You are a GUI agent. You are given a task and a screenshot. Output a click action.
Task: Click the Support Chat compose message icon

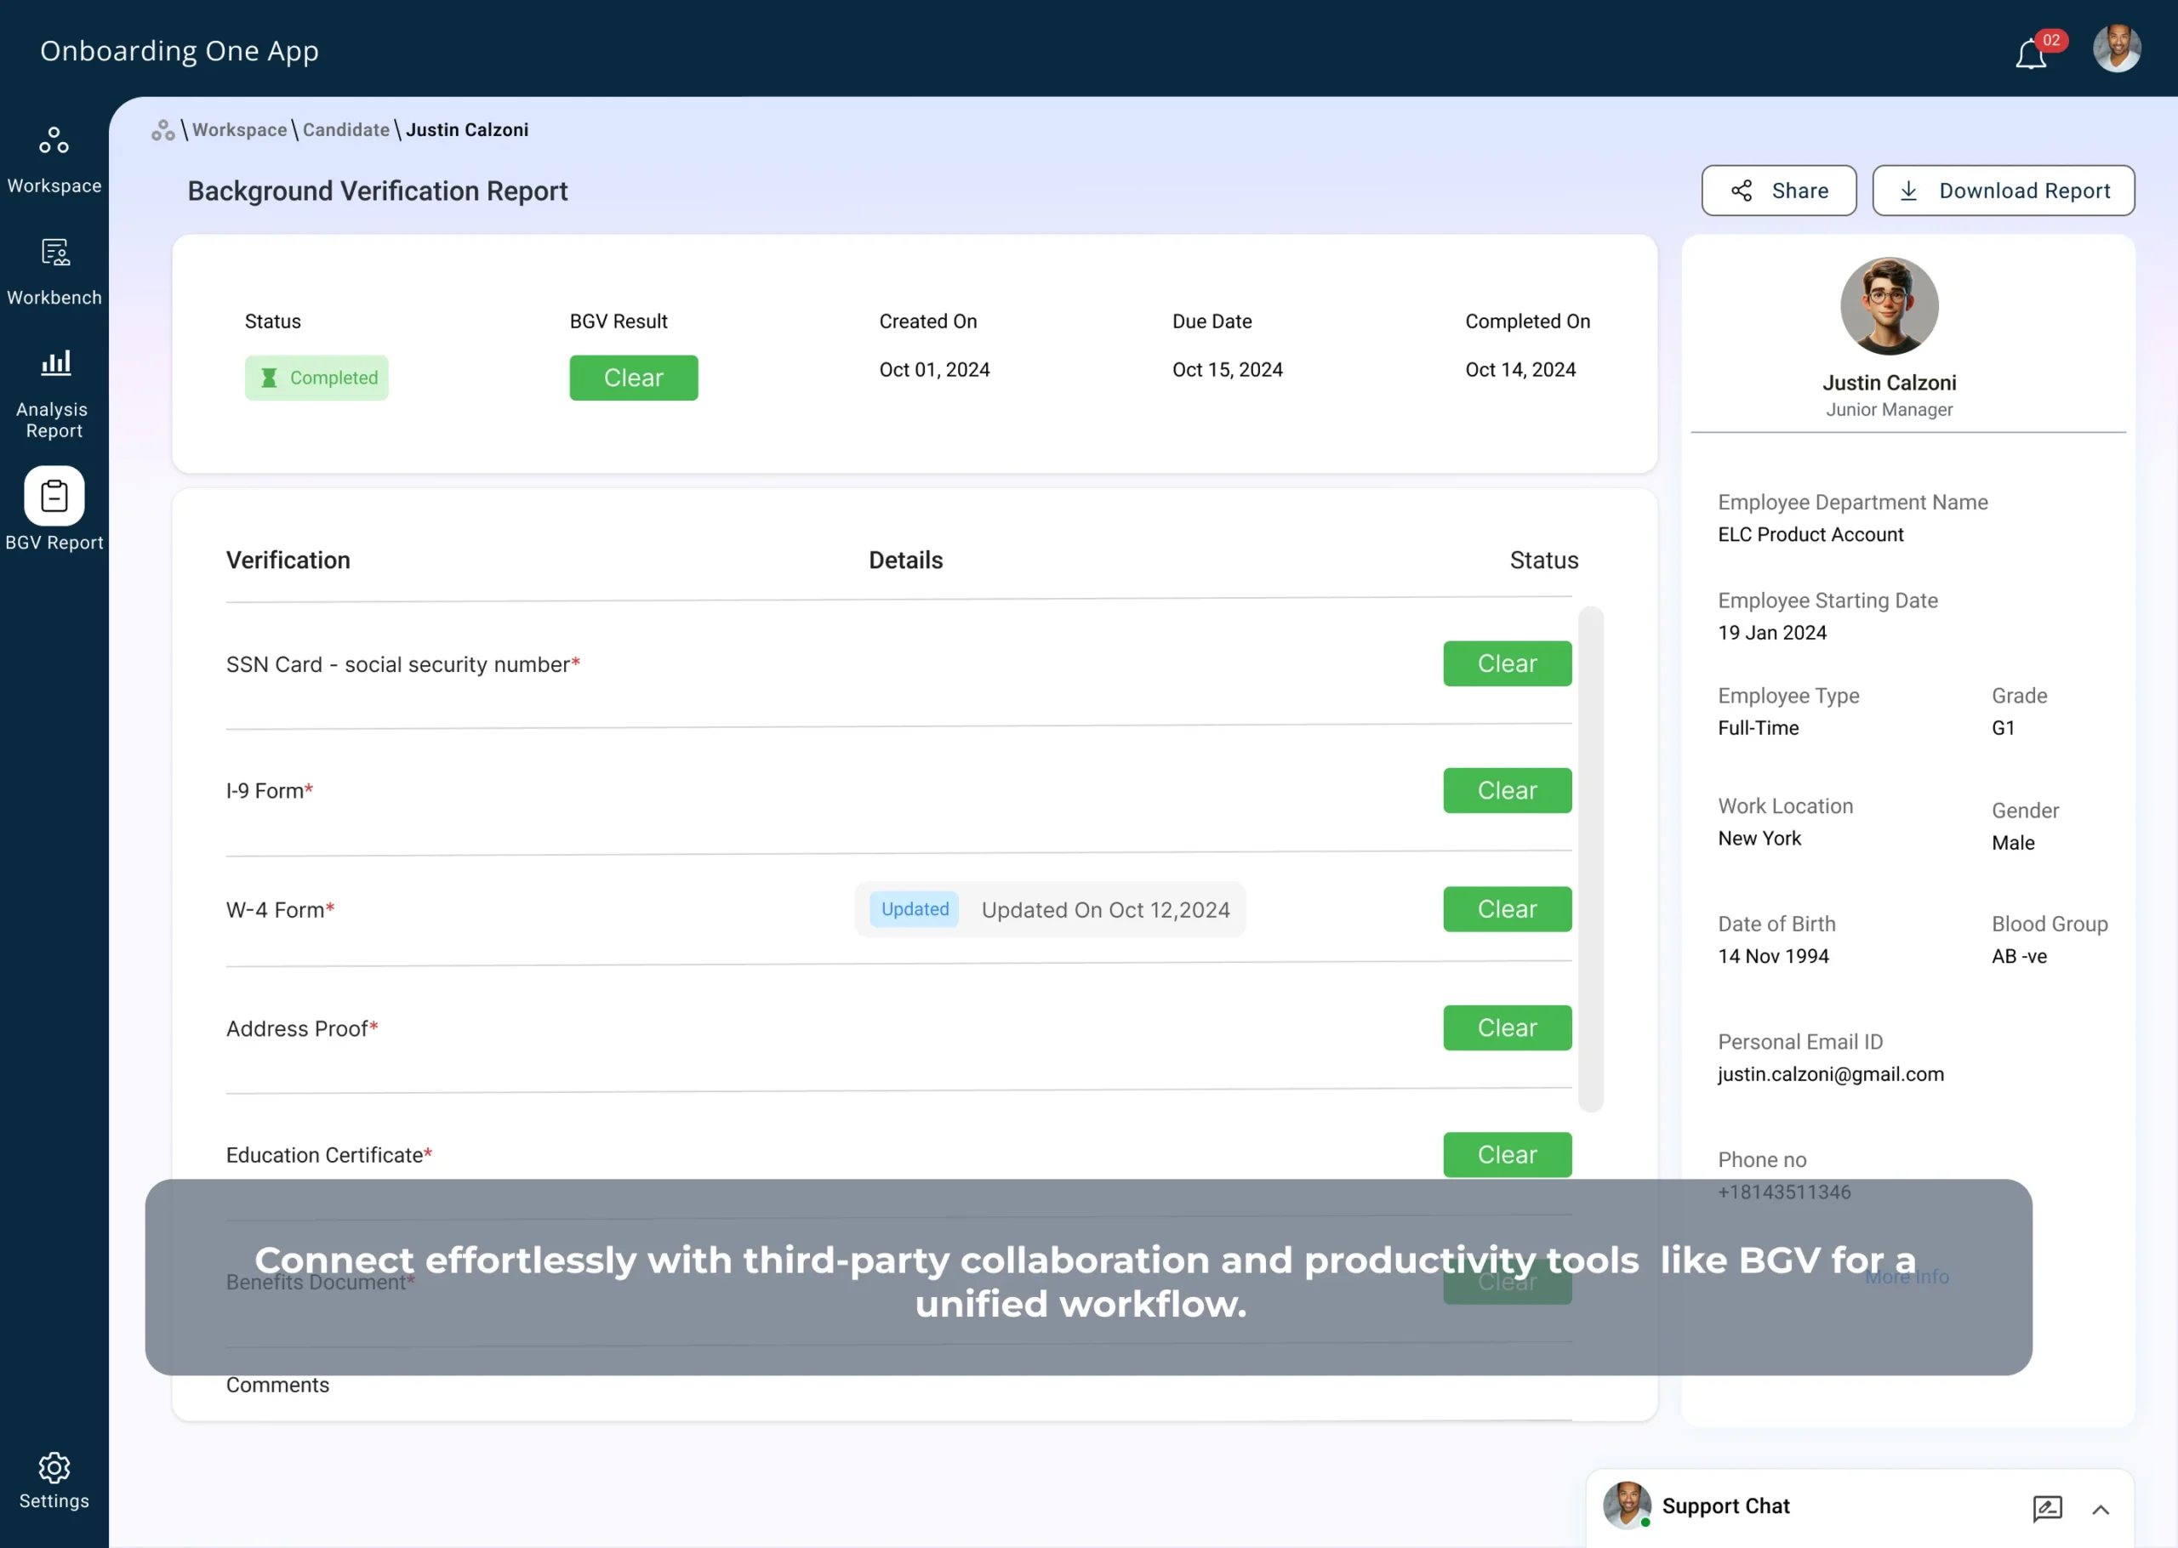tap(2046, 1508)
